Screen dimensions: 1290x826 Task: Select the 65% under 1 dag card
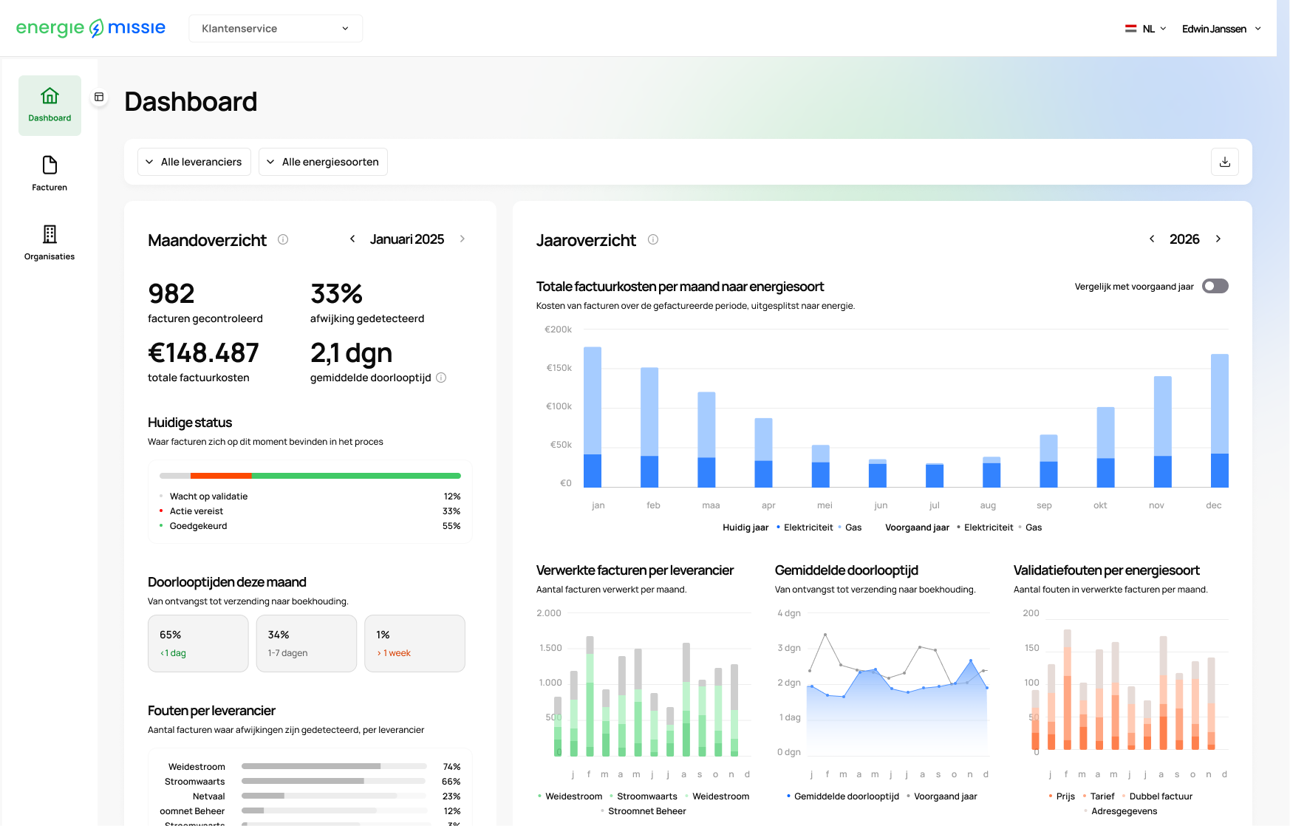pos(198,644)
